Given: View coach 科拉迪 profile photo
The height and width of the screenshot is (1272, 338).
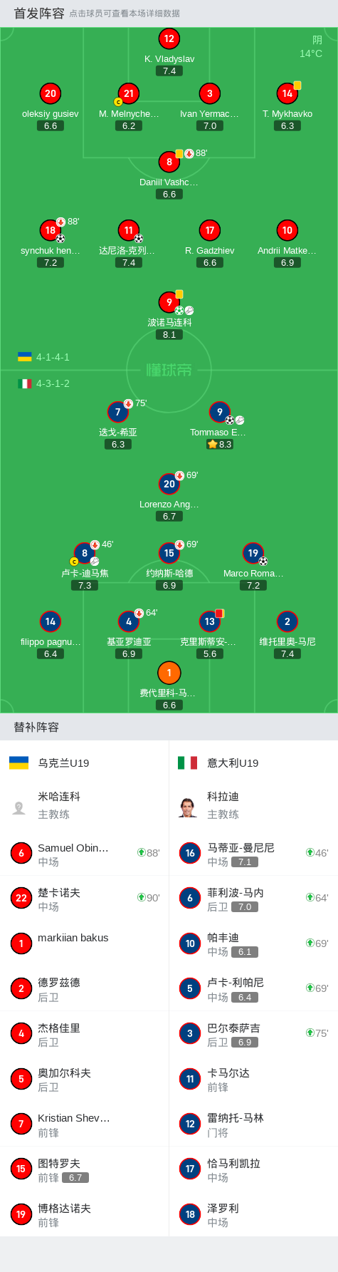Looking at the screenshot, I should pos(188,807).
